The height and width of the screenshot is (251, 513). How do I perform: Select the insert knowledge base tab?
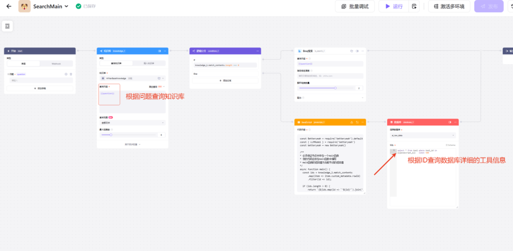click(149, 64)
